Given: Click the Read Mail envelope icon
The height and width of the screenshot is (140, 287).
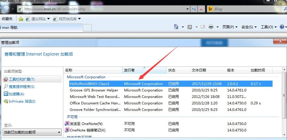Looking at the screenshot, I should [203, 27].
